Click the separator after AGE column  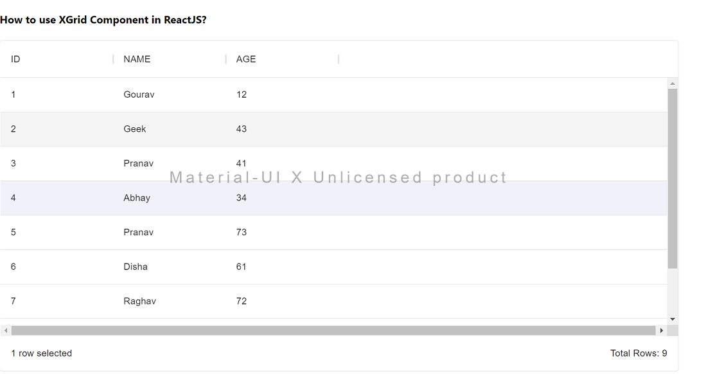[x=339, y=59]
